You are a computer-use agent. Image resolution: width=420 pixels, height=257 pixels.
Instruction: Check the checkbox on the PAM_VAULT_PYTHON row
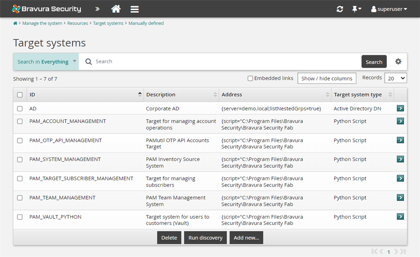(20, 217)
